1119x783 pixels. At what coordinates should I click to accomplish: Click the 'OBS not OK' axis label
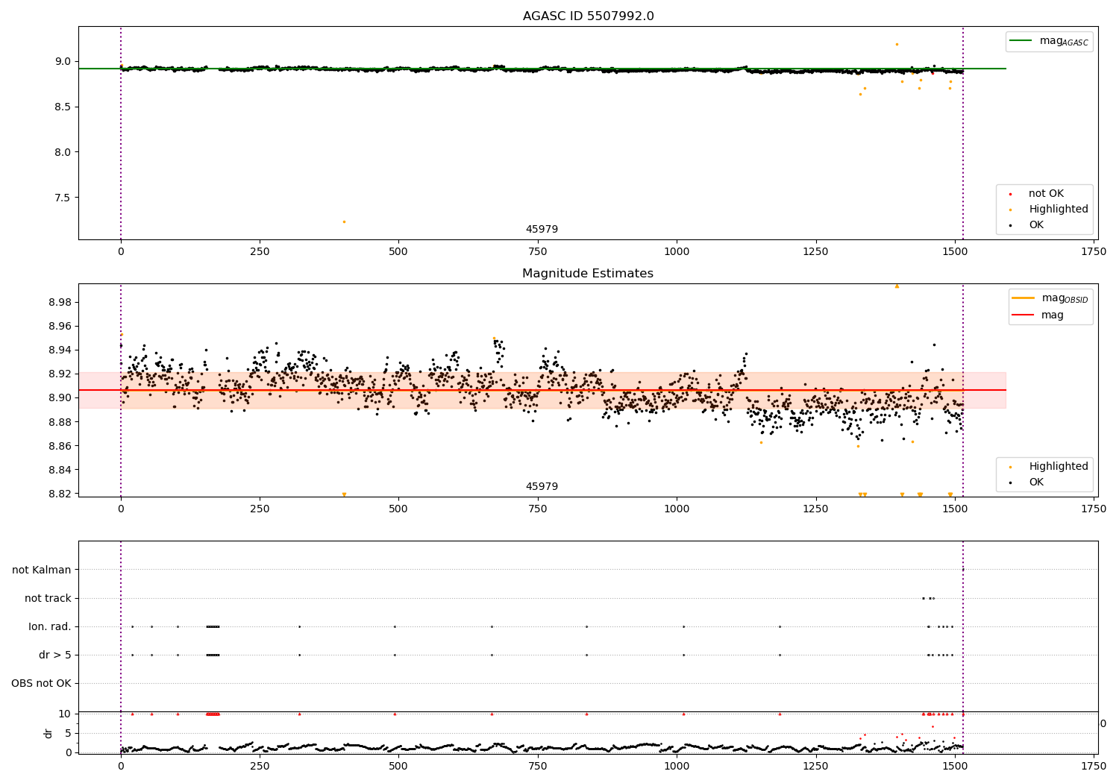pos(41,683)
